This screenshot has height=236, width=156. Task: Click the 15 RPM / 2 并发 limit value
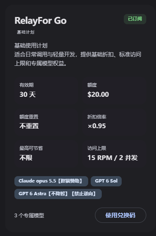[113, 158]
